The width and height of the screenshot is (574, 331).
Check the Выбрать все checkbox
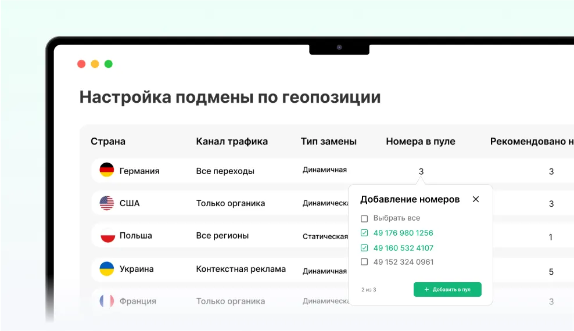tap(364, 219)
